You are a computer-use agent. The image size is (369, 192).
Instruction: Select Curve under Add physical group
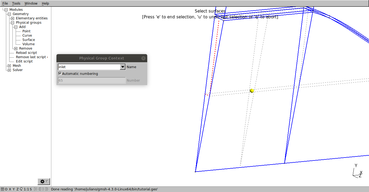27,36
